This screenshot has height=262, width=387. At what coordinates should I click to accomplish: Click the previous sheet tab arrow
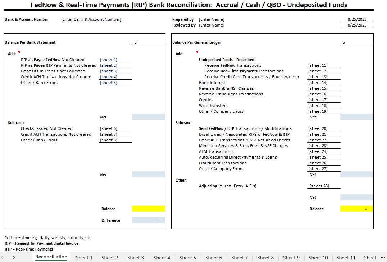pyautogui.click(x=2, y=258)
